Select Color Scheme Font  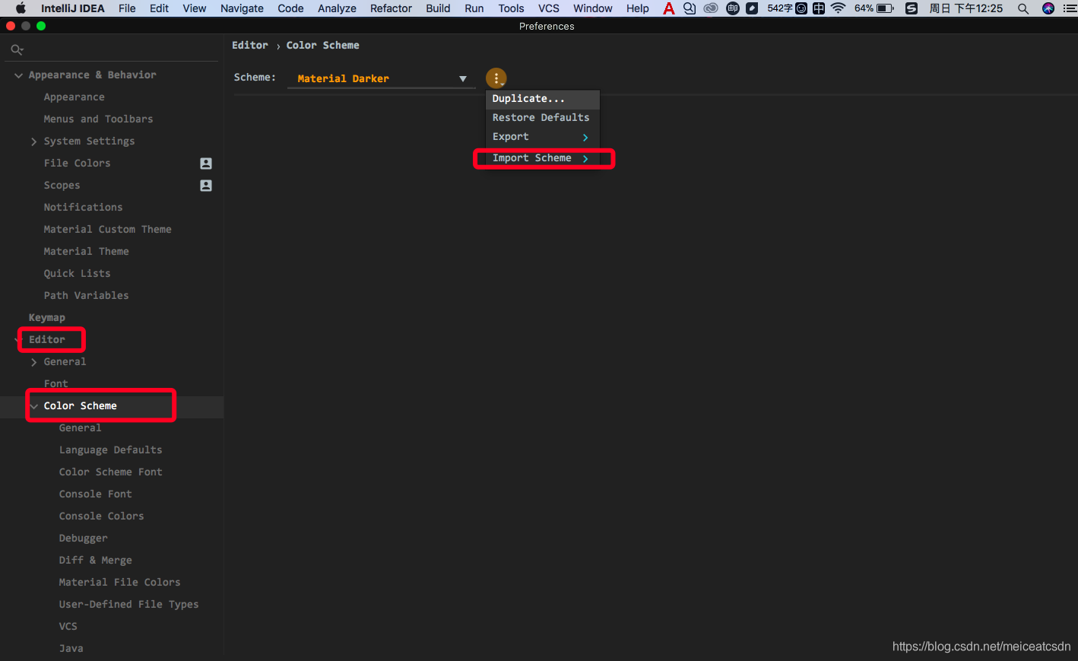pos(110,472)
